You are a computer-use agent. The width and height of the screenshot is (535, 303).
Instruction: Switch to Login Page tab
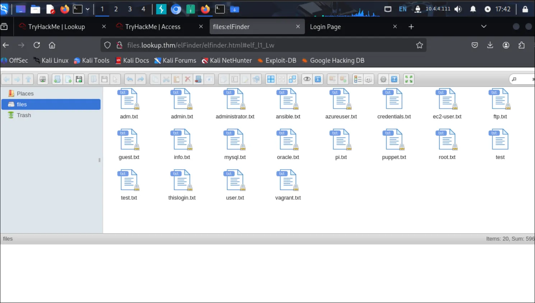click(354, 27)
